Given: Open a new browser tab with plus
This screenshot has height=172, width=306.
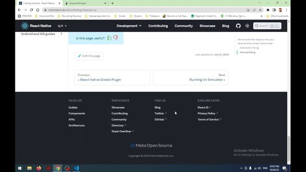Looking at the screenshot, I should (112, 3).
